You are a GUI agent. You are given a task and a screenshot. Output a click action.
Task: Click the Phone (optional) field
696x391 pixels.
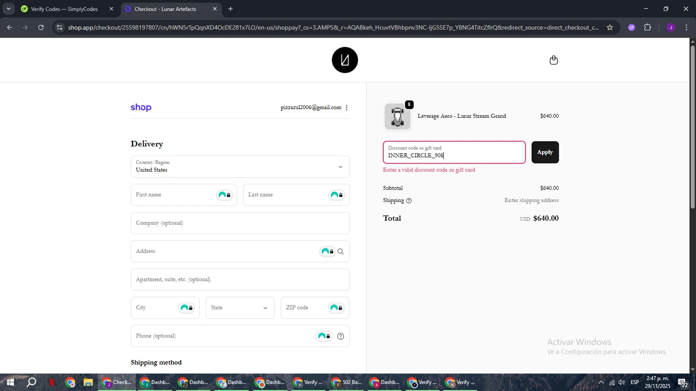[x=240, y=336]
